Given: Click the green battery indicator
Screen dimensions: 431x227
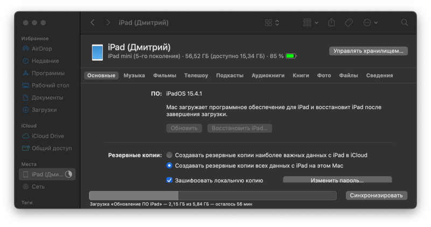Looking at the screenshot, I should [291, 56].
